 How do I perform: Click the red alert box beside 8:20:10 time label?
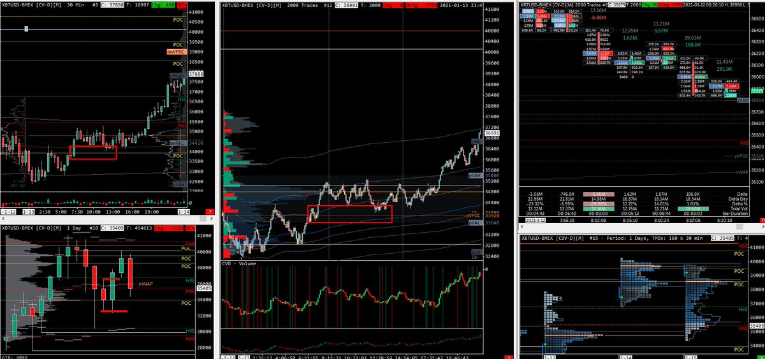[x=761, y=220]
